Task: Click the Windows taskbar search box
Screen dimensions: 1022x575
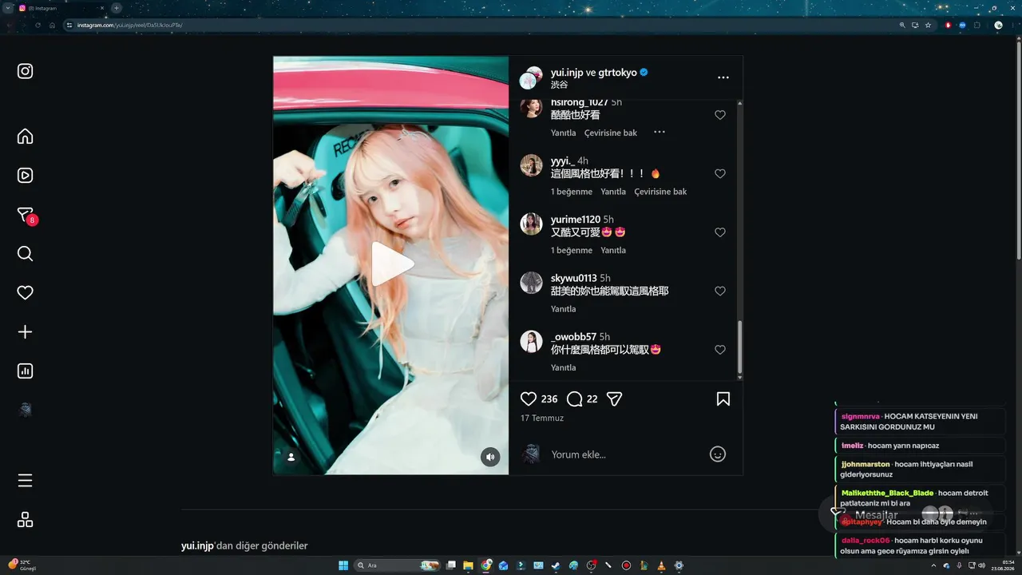Action: (x=398, y=565)
